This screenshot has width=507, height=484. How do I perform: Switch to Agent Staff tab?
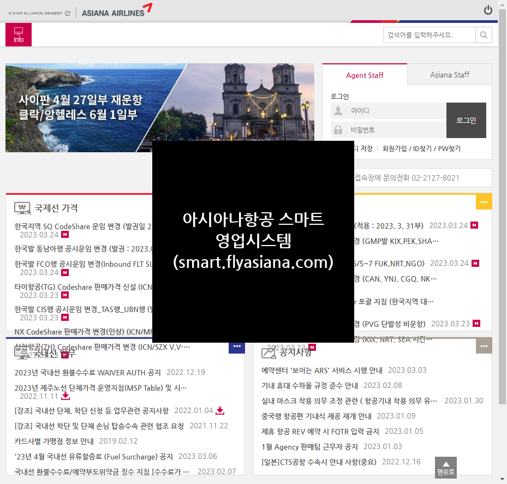coord(365,75)
